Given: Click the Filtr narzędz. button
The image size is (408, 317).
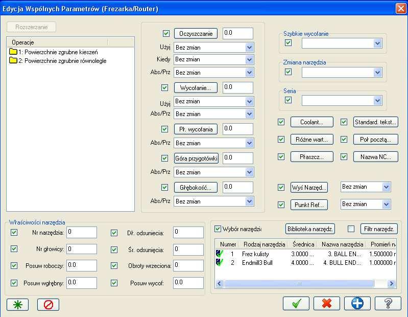Looking at the screenshot, I should pyautogui.click(x=379, y=229).
